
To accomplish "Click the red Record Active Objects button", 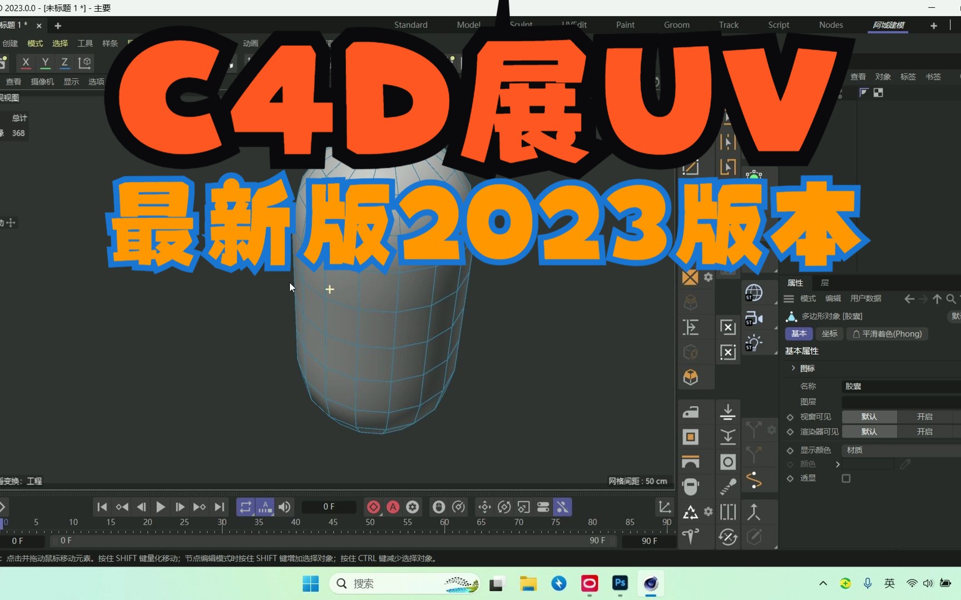I will tap(374, 507).
